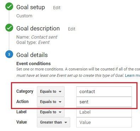Open the Action 'Equals to' dropdown
140x131 pixels.
[x=51, y=102]
